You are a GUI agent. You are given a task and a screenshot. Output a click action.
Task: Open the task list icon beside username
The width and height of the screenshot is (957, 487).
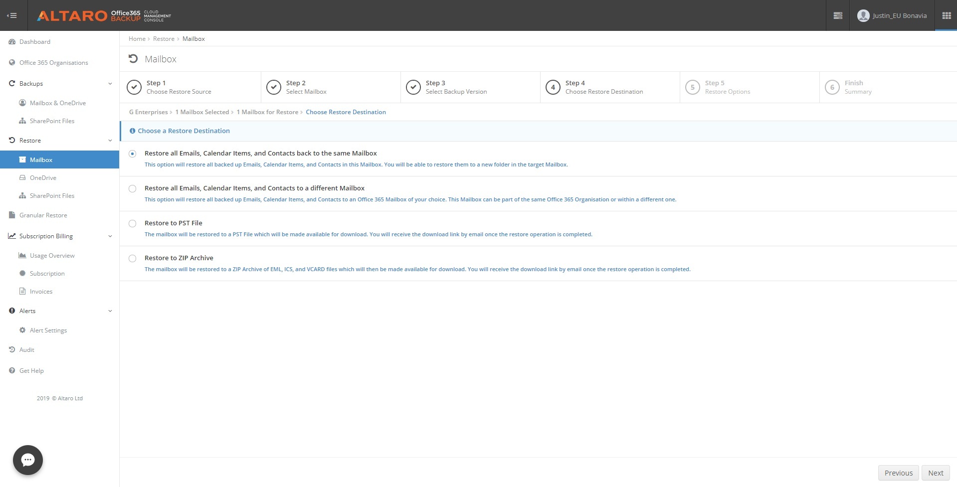[x=838, y=15]
